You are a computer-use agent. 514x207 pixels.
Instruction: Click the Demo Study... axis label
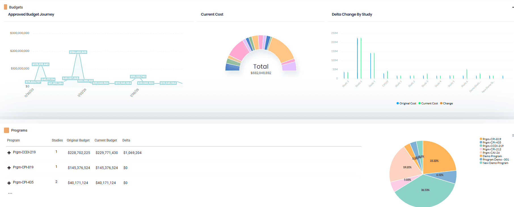pos(475,87)
